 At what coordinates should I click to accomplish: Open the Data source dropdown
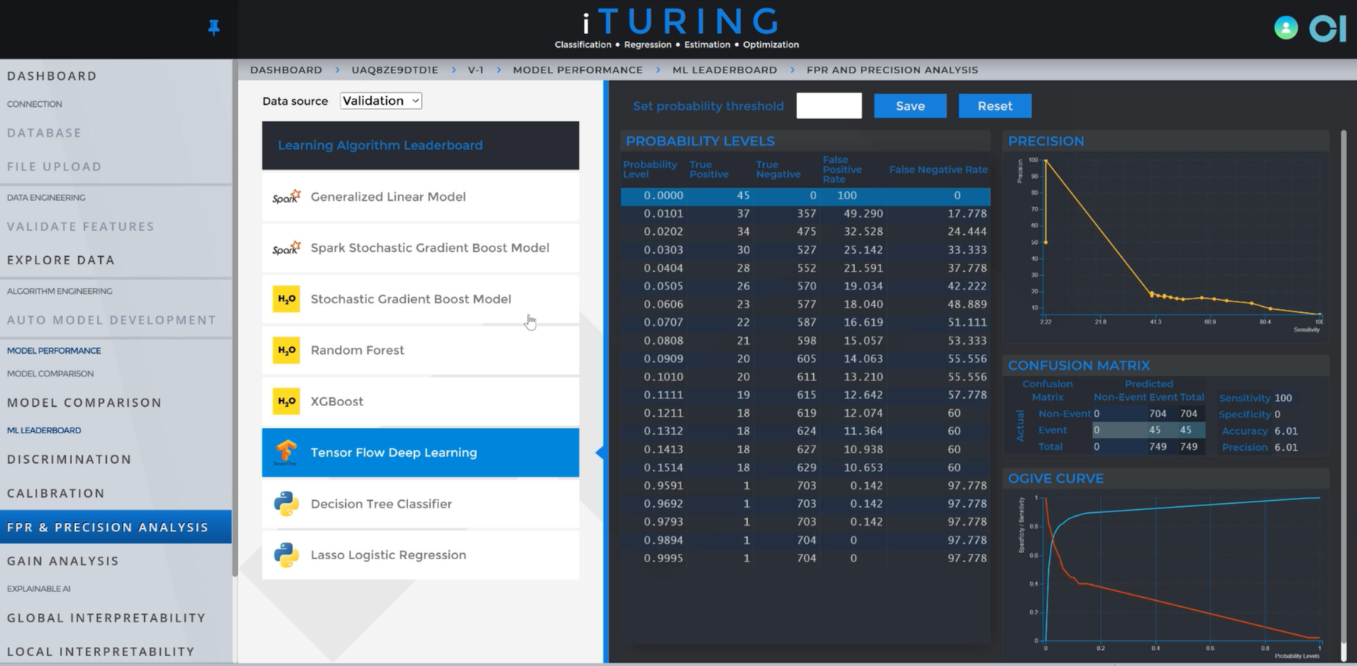pos(381,101)
